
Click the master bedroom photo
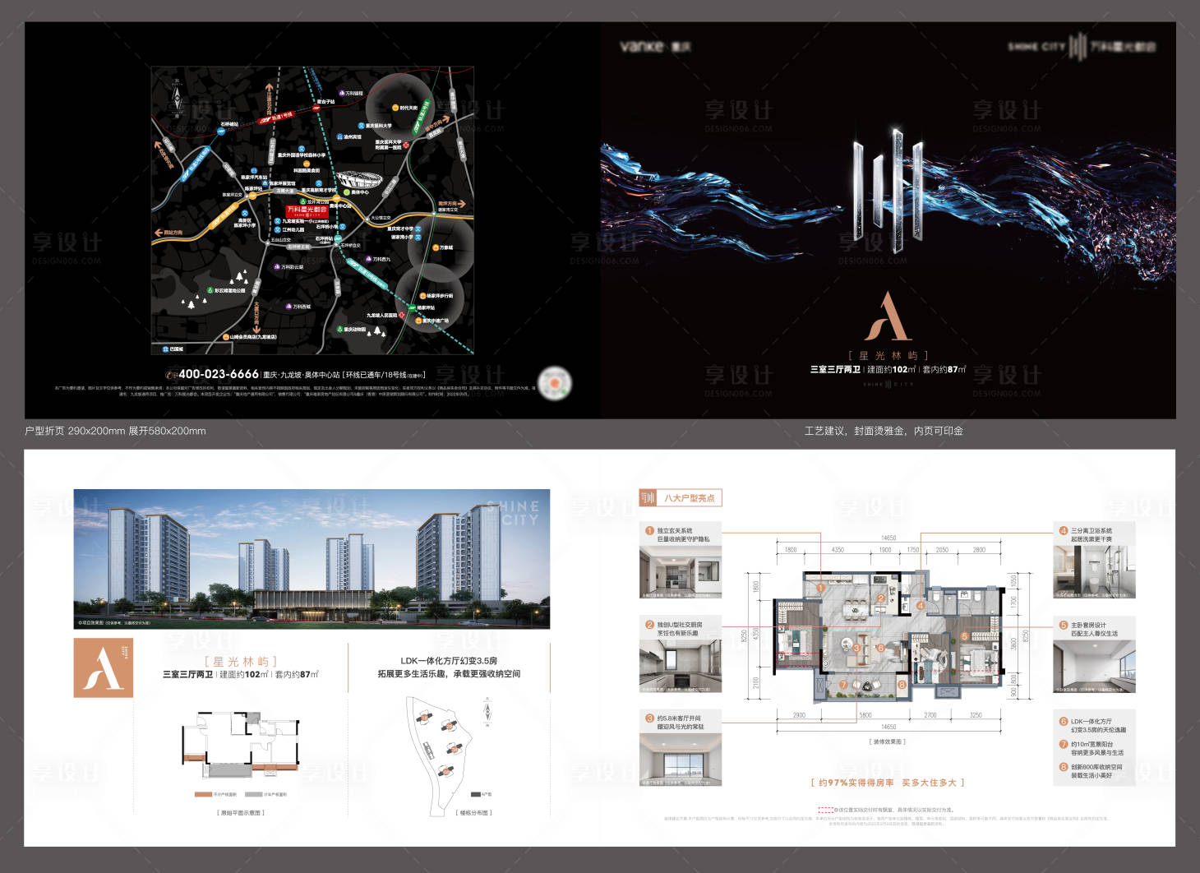coord(1094,666)
